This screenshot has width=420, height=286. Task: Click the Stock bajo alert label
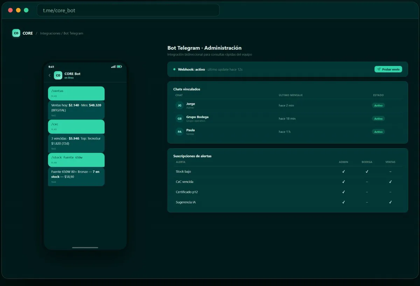click(x=183, y=172)
